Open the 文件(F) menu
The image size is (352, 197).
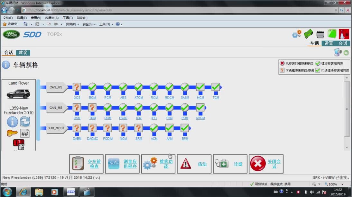[8, 18]
